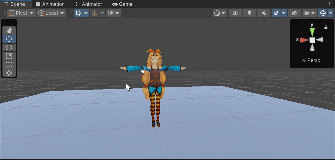Select the Transform tool
Image resolution: width=335 pixels, height=160 pixels.
(x=9, y=73)
